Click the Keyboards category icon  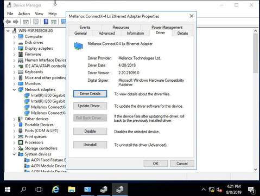point(21,72)
